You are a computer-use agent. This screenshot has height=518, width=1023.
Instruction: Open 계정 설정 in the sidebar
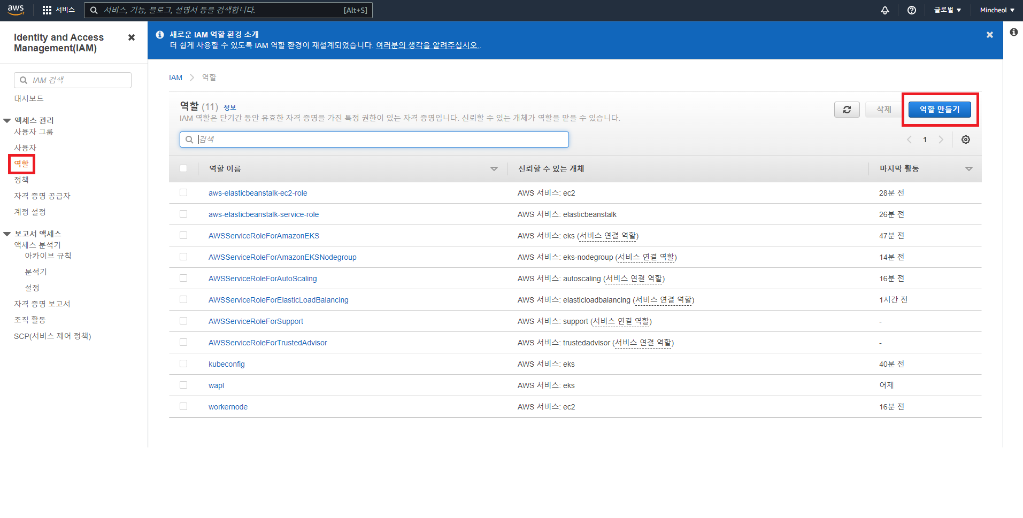point(30,212)
